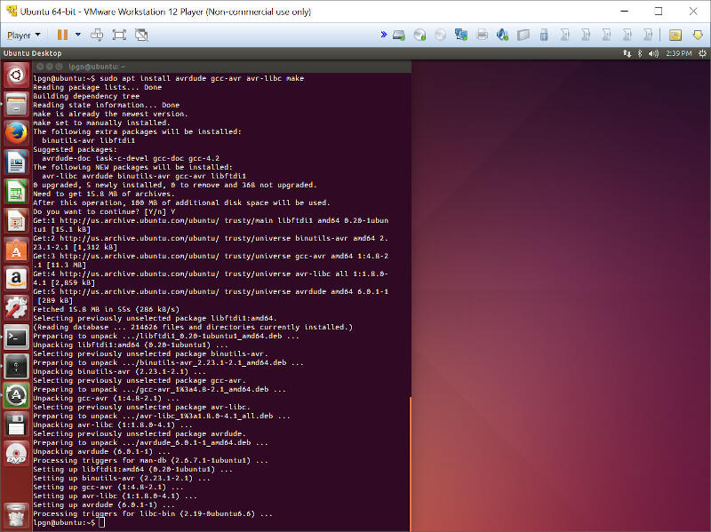Minimize the lpgn@ubuntu terminal window

click(50, 67)
